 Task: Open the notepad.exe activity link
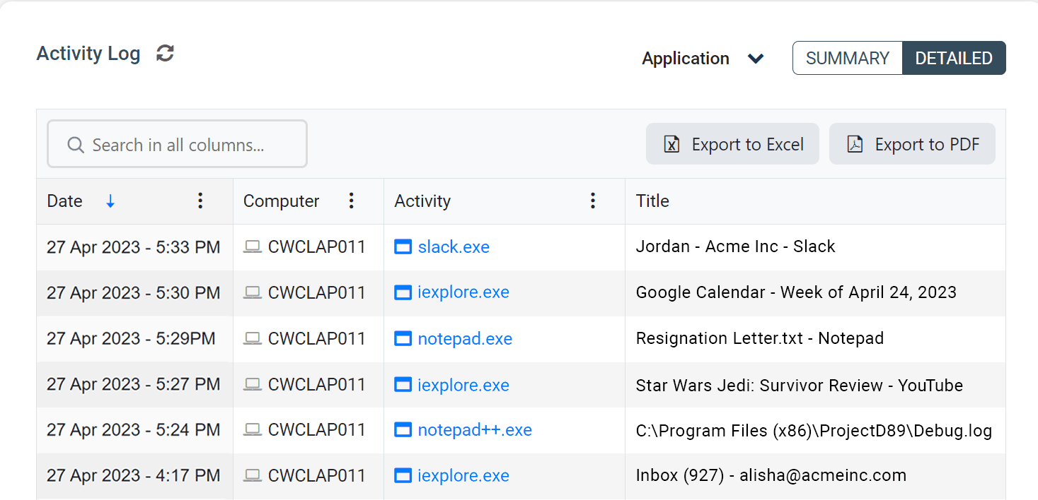point(465,339)
